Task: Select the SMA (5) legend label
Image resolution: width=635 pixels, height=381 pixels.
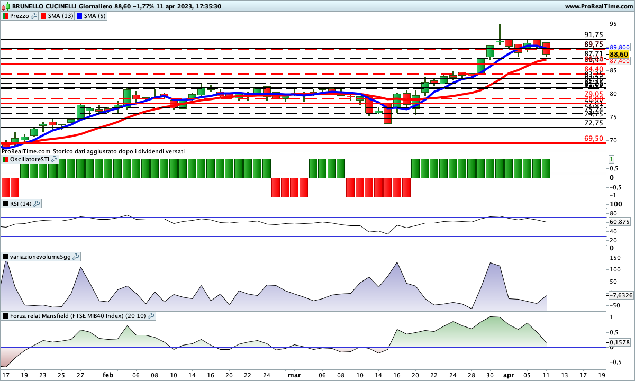Action: 95,16
